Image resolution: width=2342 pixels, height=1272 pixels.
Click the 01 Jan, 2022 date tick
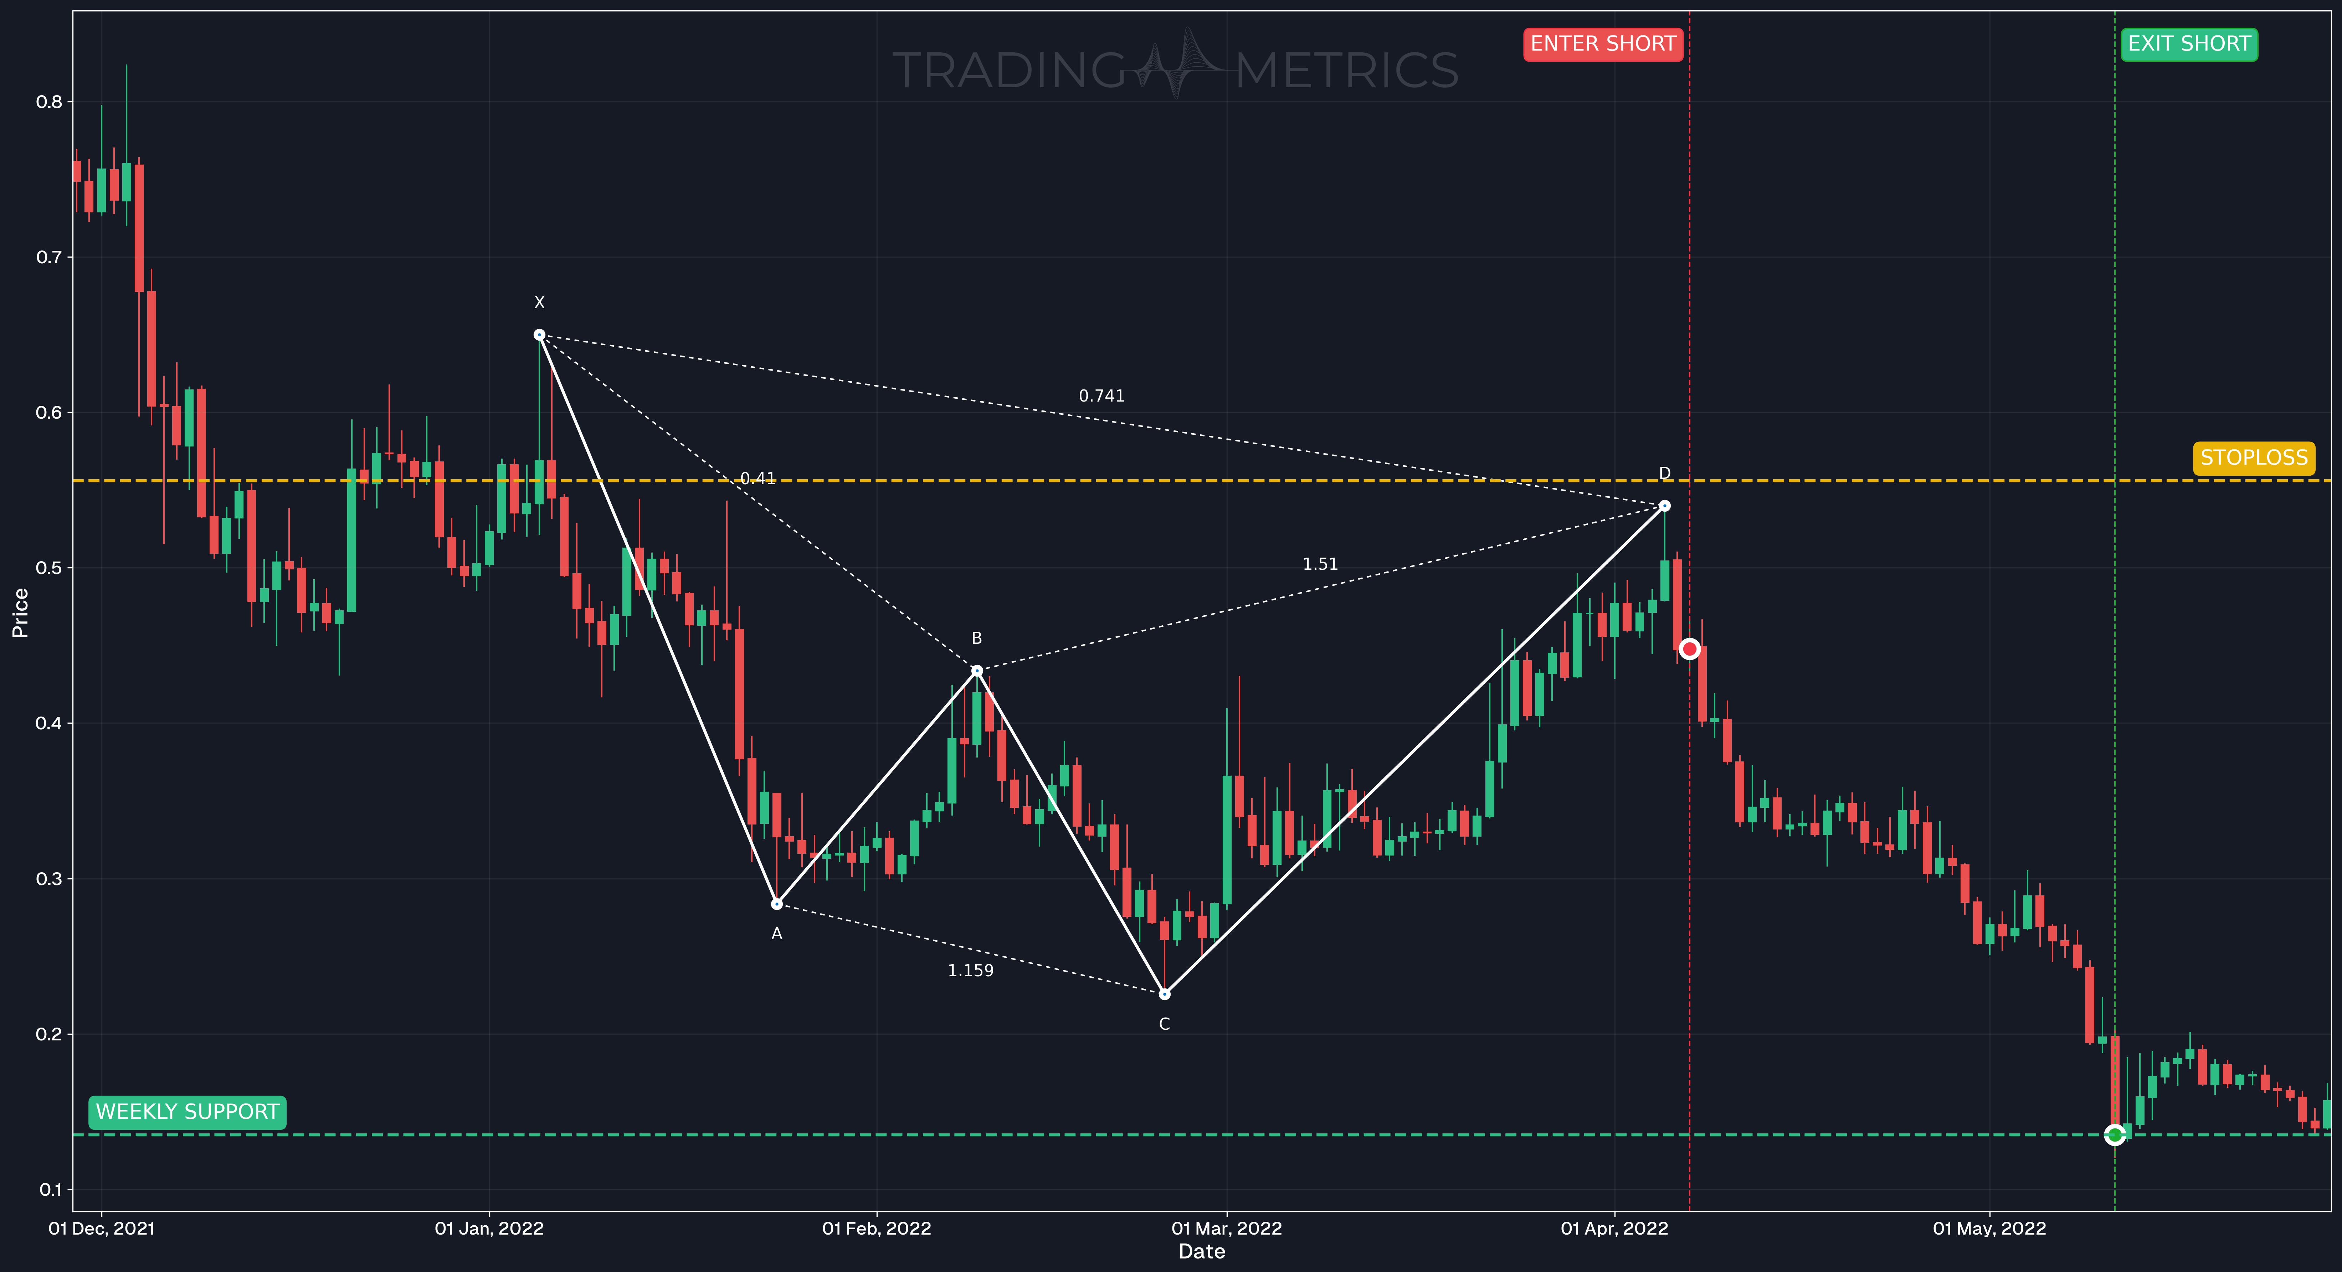pyautogui.click(x=489, y=1229)
